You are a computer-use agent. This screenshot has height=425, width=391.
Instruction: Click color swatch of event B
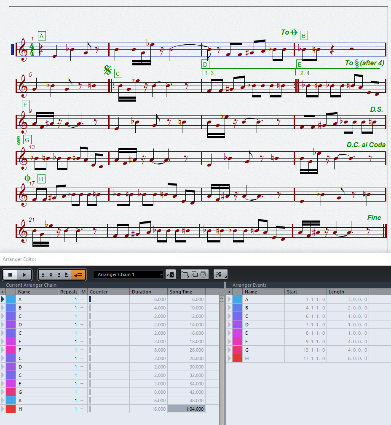tap(238, 308)
